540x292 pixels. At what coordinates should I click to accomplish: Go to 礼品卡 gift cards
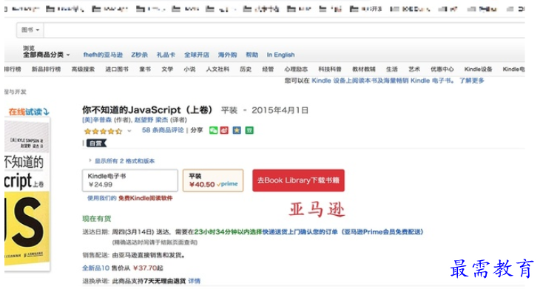tap(166, 55)
